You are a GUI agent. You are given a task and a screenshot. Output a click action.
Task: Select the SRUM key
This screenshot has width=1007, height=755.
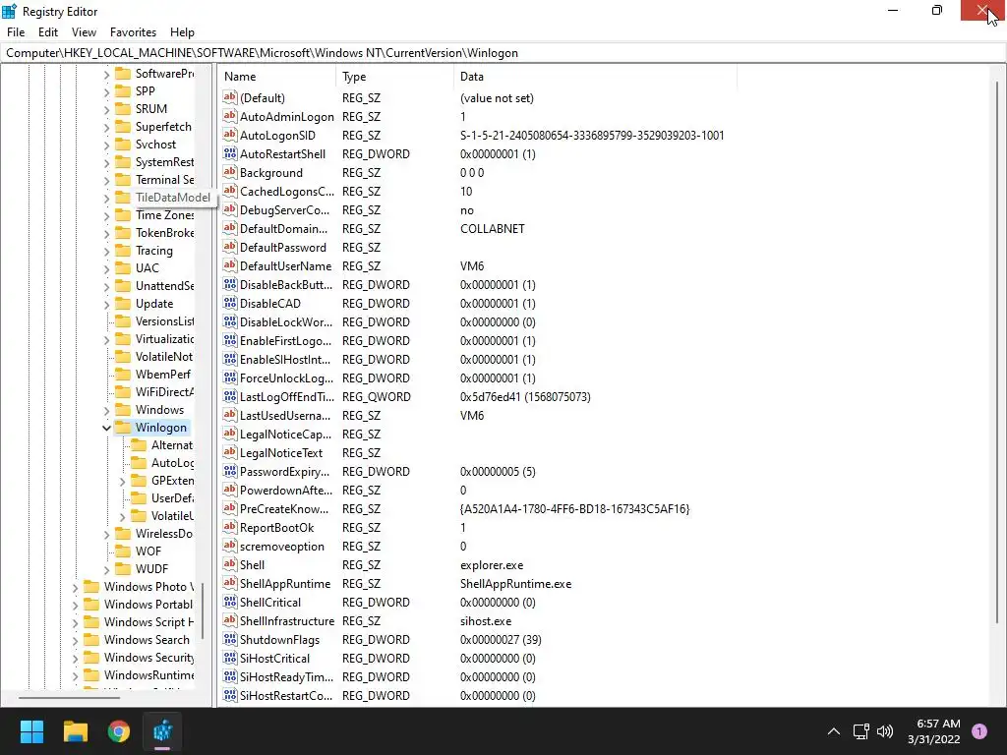[150, 108]
